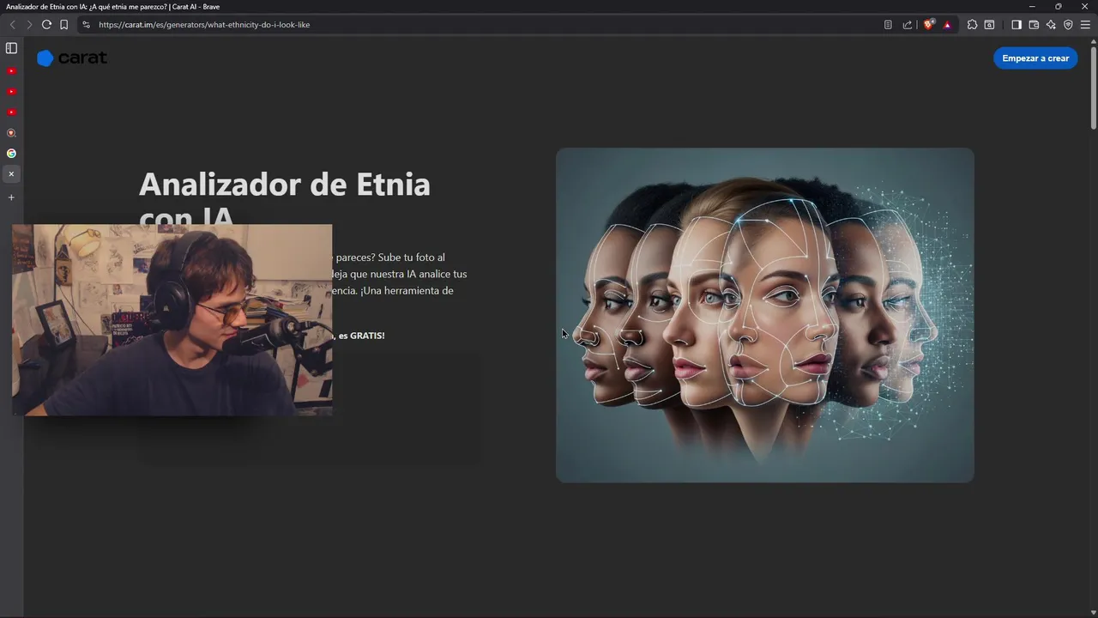Toggle the browser sidebar panel icon
The width and height of the screenshot is (1098, 618).
point(1017,25)
